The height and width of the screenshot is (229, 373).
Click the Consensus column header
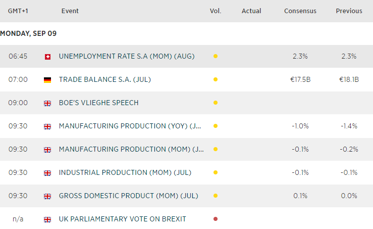click(x=300, y=11)
